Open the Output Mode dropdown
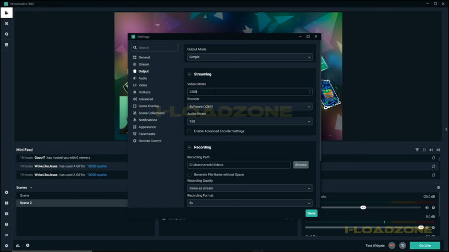This screenshot has height=252, width=449. 250,57
